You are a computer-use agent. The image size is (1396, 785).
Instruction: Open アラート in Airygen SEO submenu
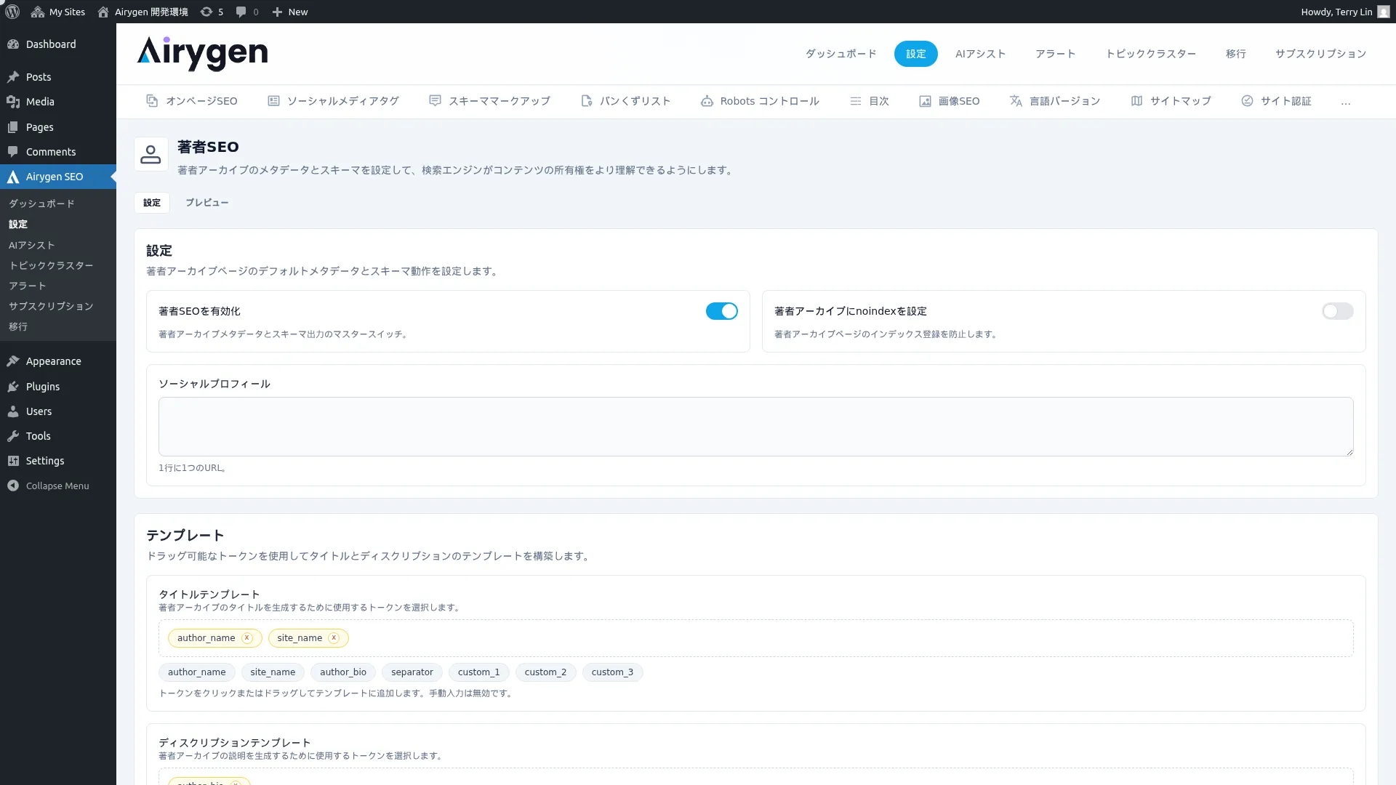click(x=28, y=286)
